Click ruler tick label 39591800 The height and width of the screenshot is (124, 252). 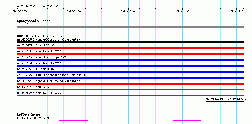(x=236, y=11)
